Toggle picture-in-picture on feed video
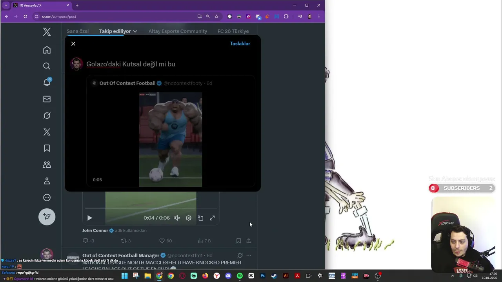Image resolution: width=502 pixels, height=282 pixels. point(200,218)
